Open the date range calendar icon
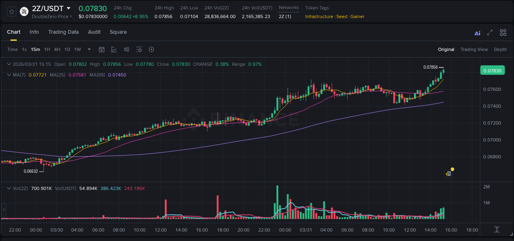 (102, 49)
